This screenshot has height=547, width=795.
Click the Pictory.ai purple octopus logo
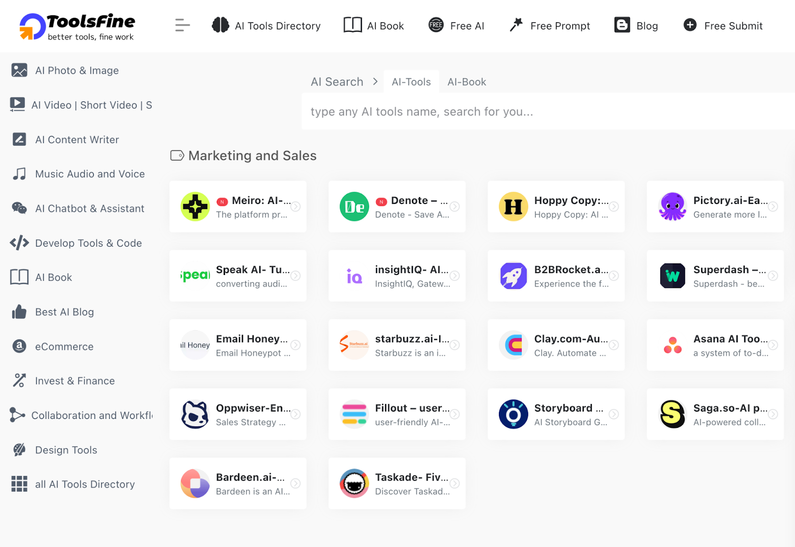click(673, 206)
